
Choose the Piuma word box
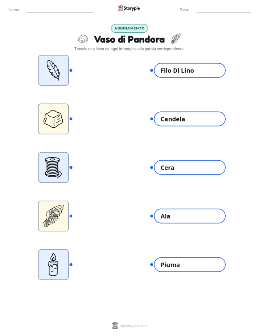pos(190,265)
